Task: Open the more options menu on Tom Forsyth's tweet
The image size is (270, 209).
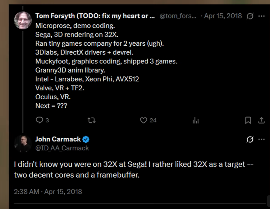Action: click(262, 16)
